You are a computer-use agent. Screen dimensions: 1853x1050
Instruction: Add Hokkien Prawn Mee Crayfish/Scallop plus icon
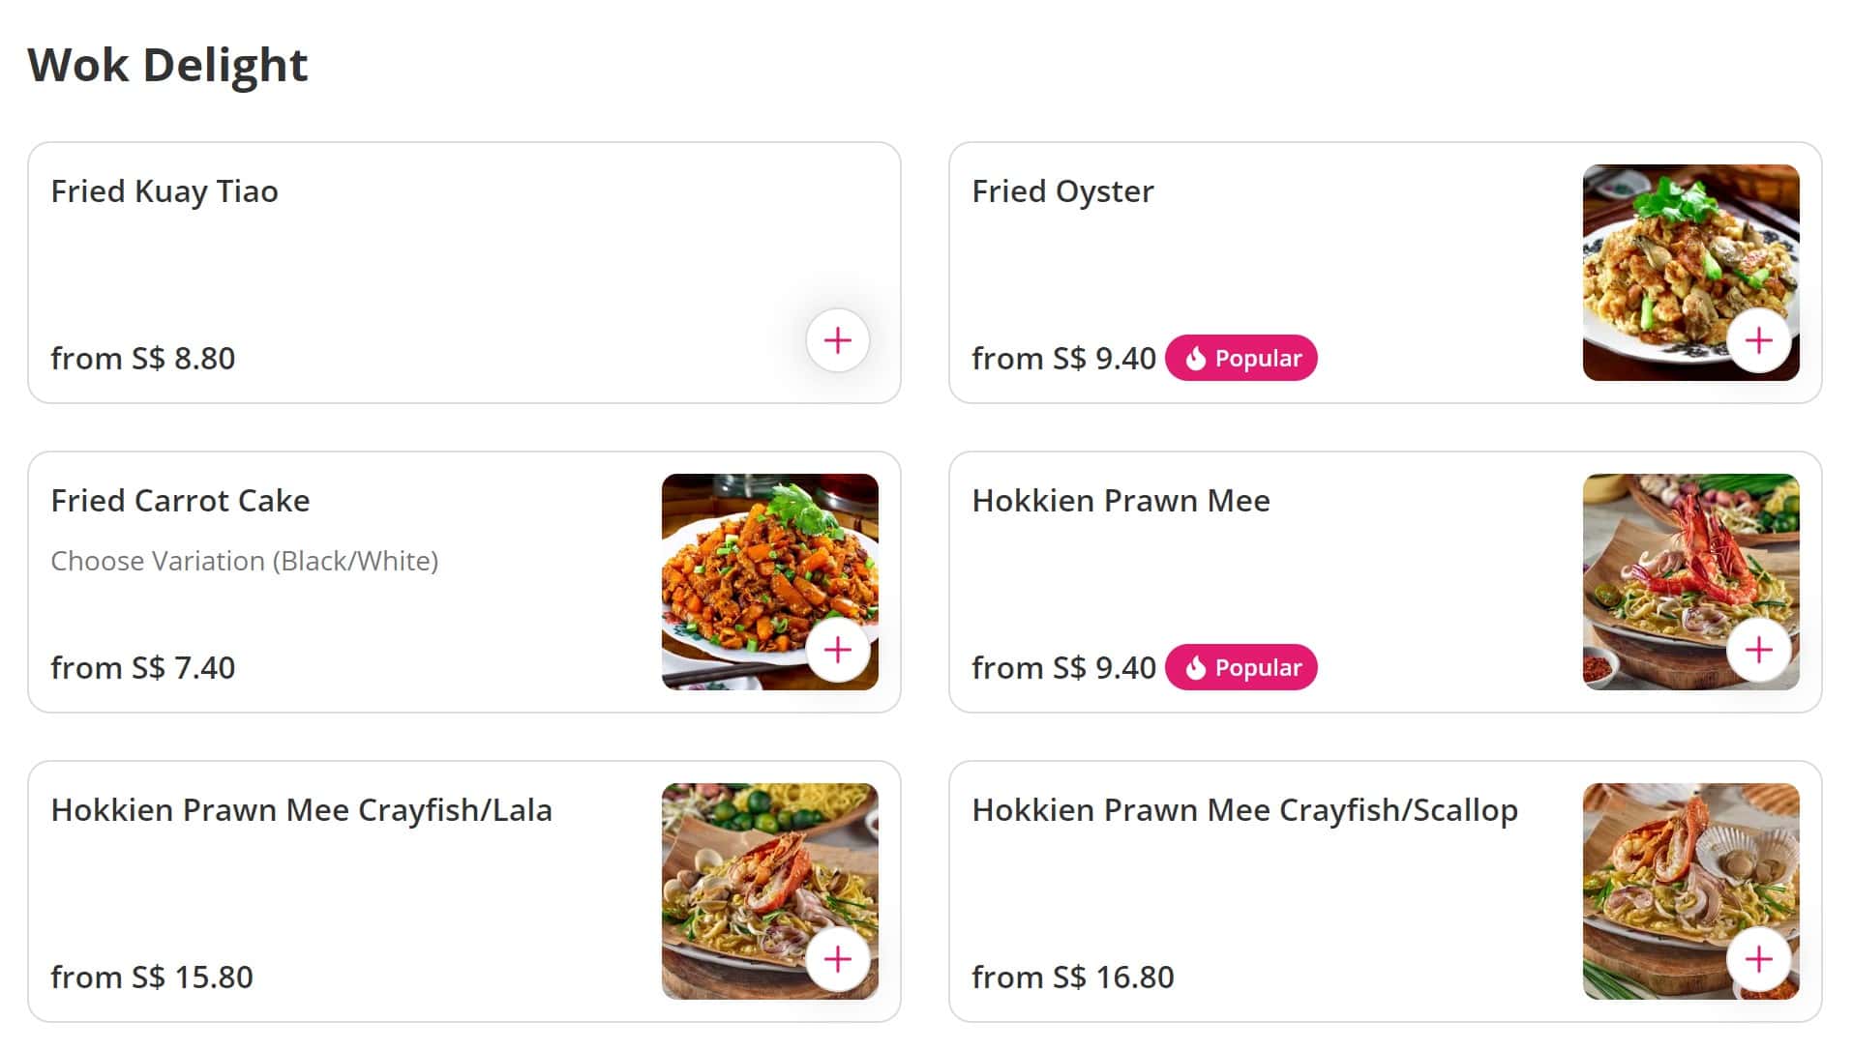coord(1758,959)
